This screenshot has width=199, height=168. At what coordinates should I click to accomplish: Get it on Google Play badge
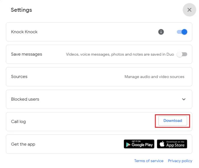(139, 144)
